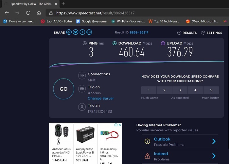Open the Блог АЛЛО bookmark

[x=56, y=21]
